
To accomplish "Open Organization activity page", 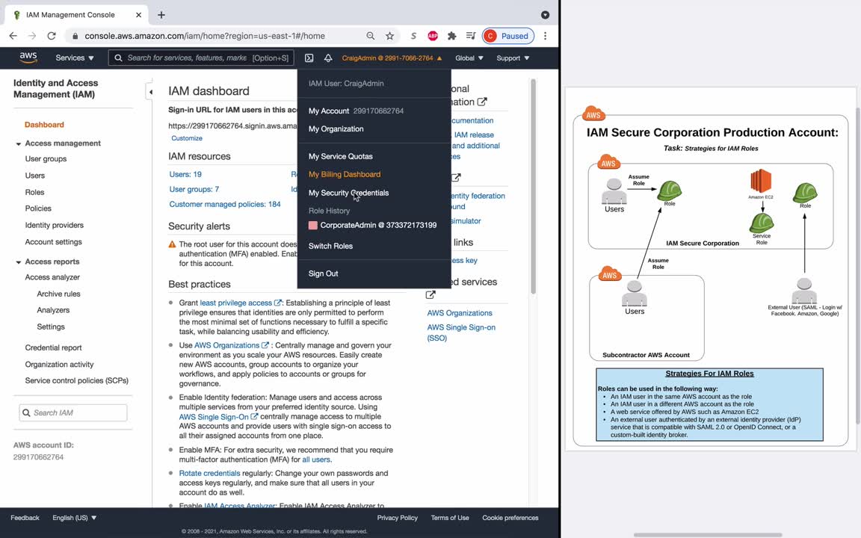I will [59, 365].
